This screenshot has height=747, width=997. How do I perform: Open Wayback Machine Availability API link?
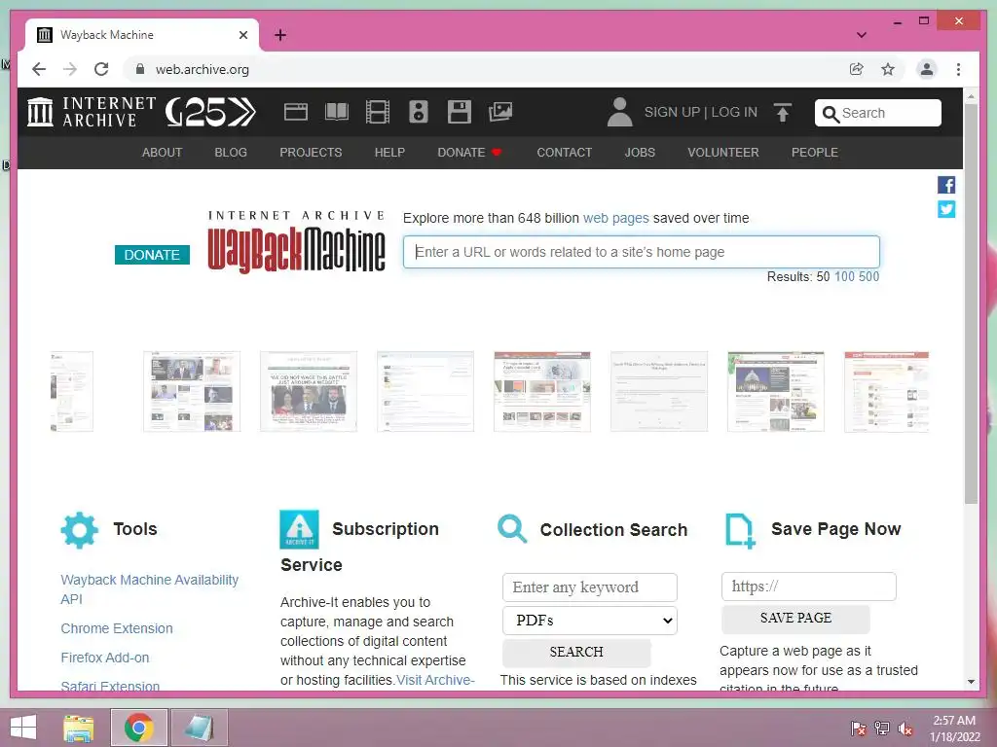[149, 589]
